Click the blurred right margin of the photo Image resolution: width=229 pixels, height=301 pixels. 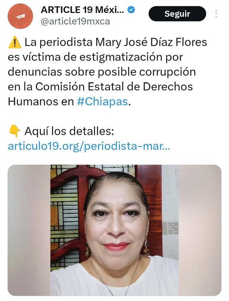200,230
